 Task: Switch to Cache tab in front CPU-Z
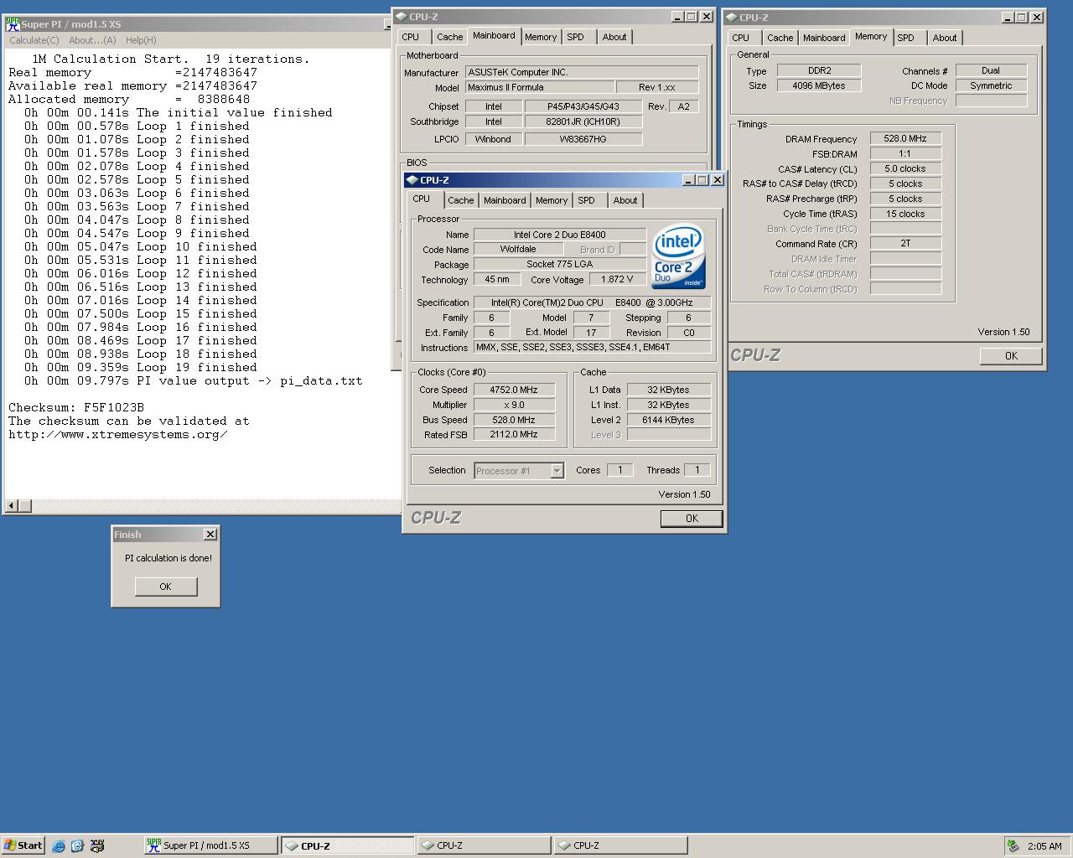point(460,200)
